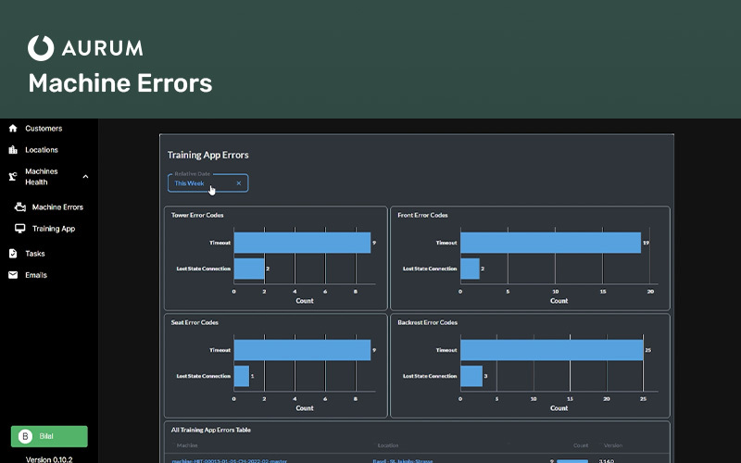Open Basel location link in table

pyautogui.click(x=403, y=460)
